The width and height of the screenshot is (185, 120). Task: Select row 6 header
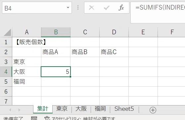tap(6, 91)
